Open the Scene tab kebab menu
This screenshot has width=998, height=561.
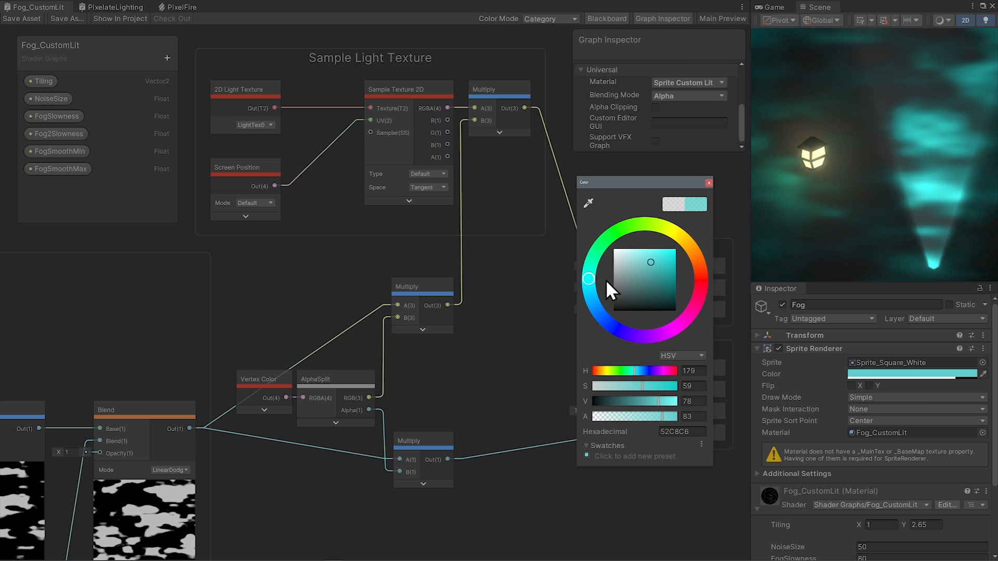972,6
